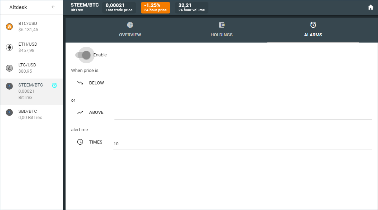Click the Litecoin coin icon

point(9,68)
